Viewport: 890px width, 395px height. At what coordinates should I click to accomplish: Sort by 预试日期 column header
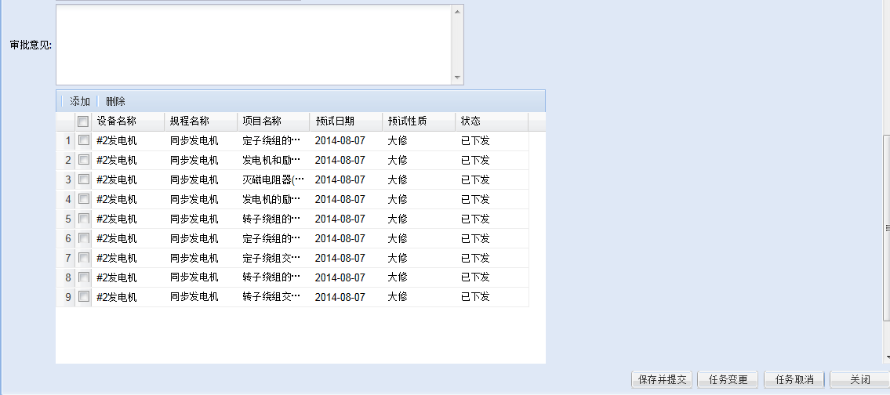[335, 121]
